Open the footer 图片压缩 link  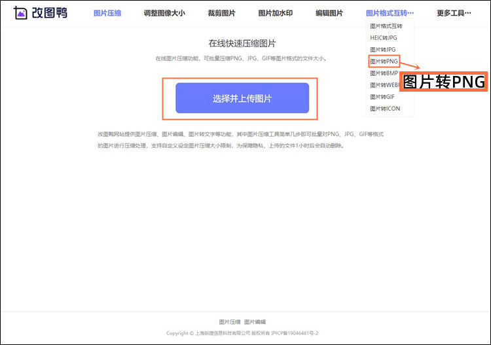pos(230,322)
